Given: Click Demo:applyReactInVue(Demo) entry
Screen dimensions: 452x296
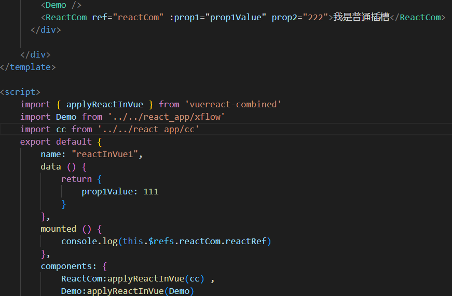Looking at the screenshot, I should coord(128,291).
